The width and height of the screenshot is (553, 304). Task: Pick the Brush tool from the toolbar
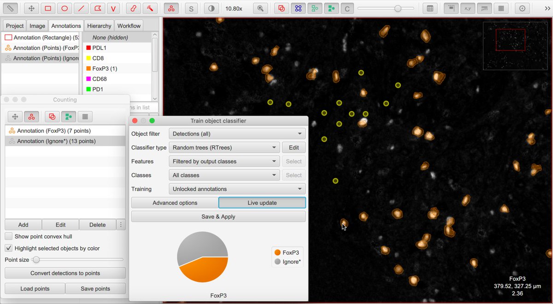coord(133,8)
